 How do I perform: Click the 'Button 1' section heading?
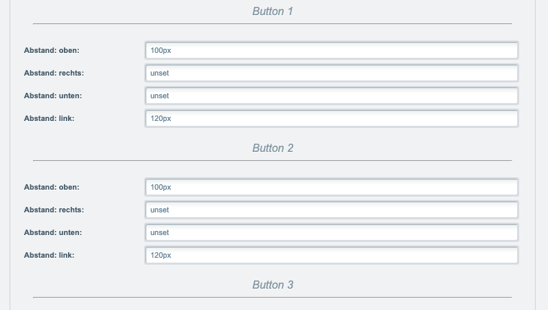(x=273, y=11)
